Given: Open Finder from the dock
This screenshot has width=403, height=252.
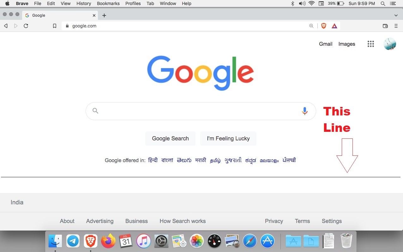Looking at the screenshot, I should point(55,241).
